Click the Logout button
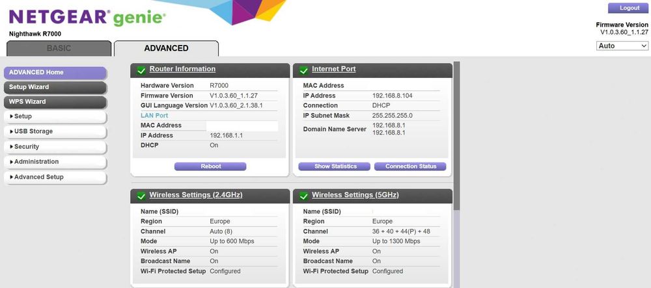 click(630, 8)
